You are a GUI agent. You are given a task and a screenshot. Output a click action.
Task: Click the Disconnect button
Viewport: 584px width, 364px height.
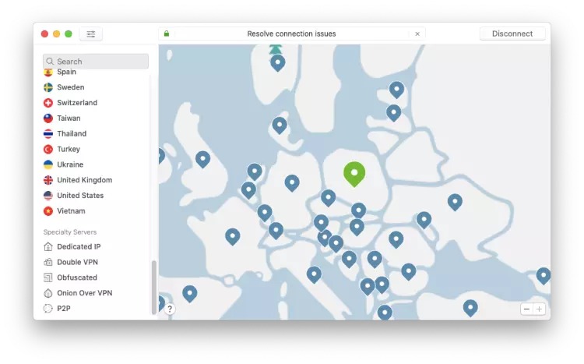(512, 34)
